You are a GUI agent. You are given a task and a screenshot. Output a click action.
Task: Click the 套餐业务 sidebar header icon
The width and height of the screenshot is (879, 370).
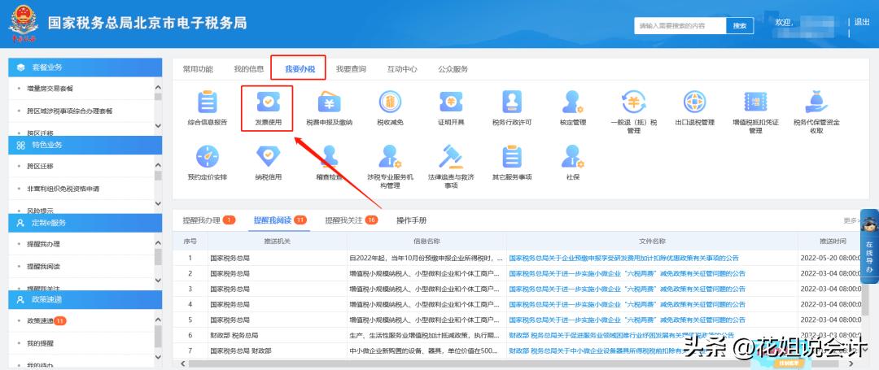[x=20, y=67]
